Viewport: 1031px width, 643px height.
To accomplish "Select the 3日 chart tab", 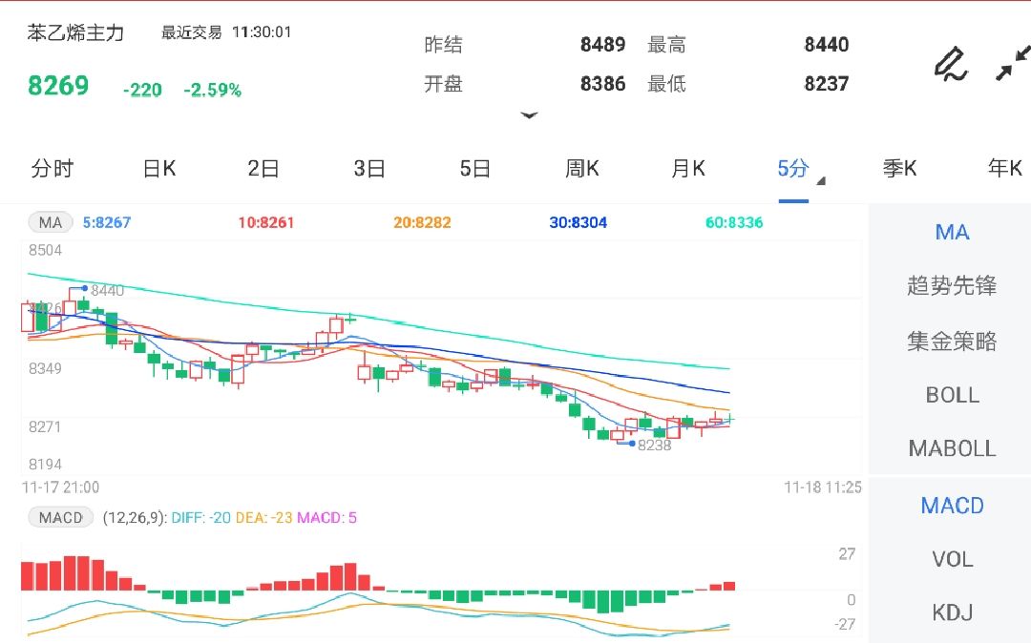I will (368, 169).
